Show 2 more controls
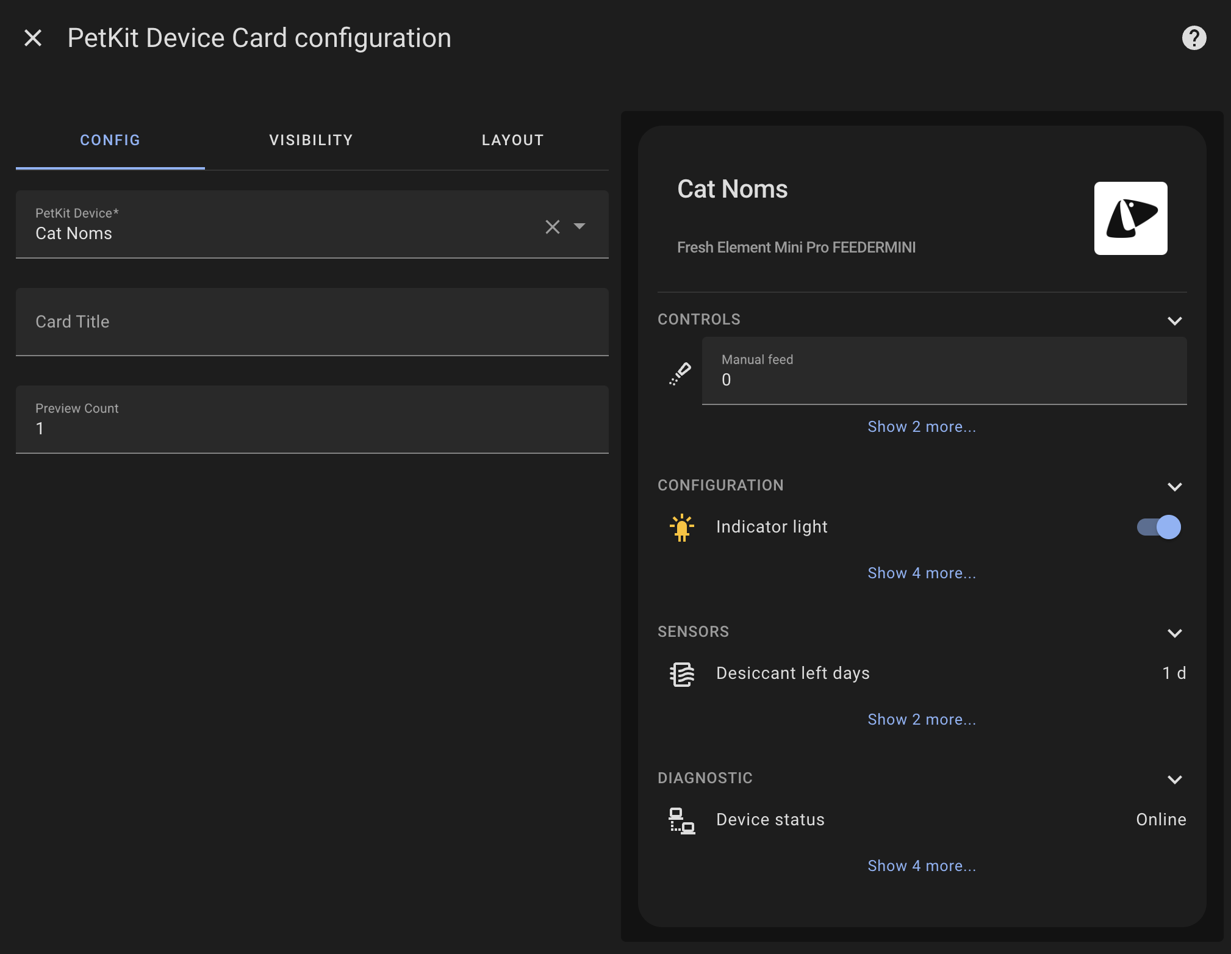 (922, 427)
